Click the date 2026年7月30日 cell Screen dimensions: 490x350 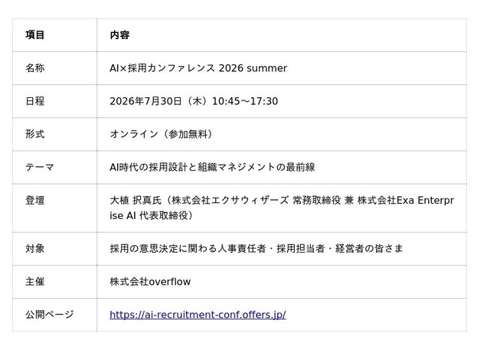coord(145,101)
